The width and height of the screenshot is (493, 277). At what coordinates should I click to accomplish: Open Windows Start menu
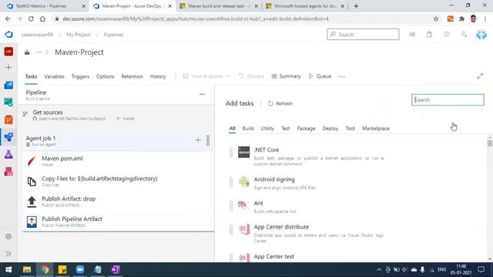coord(8,269)
